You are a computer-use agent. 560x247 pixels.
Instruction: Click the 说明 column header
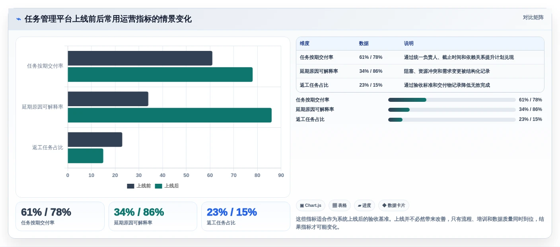coord(409,43)
